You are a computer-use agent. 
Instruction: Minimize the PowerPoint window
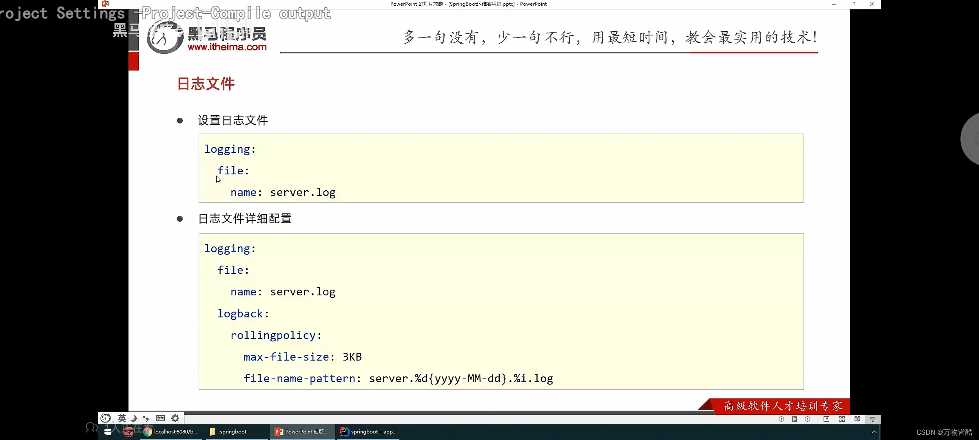pos(834,4)
